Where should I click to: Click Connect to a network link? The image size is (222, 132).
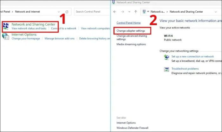(63, 28)
